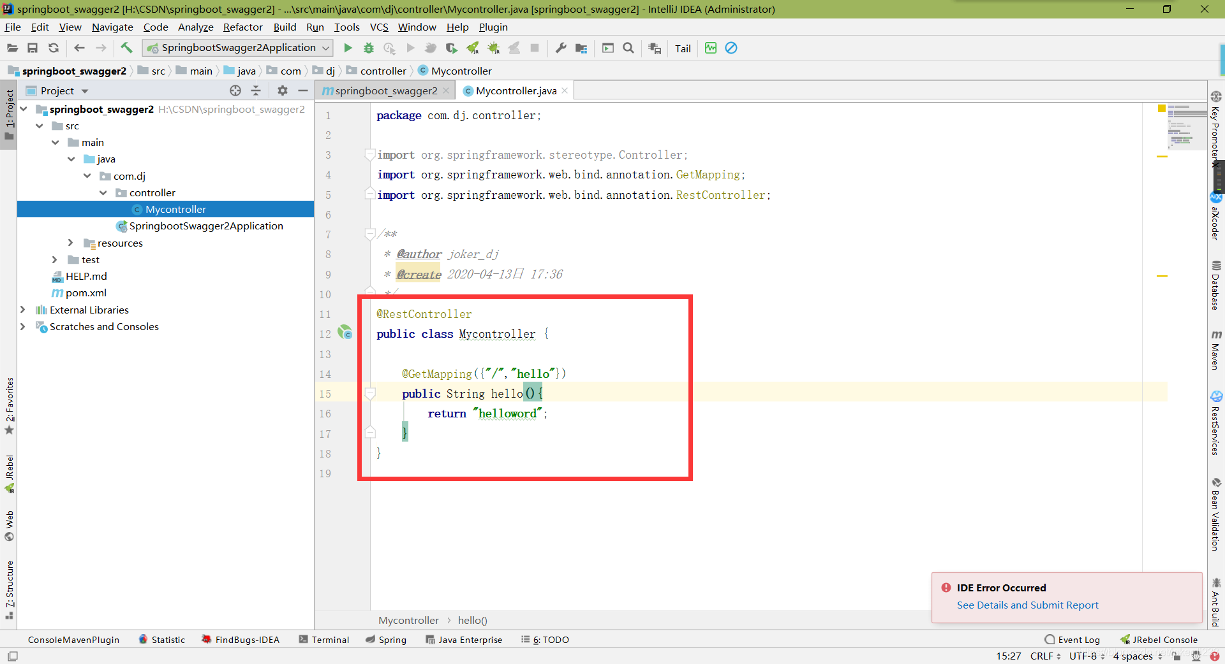Image resolution: width=1225 pixels, height=664 pixels.
Task: Navigate back with the left arrow icon
Action: pos(80,48)
